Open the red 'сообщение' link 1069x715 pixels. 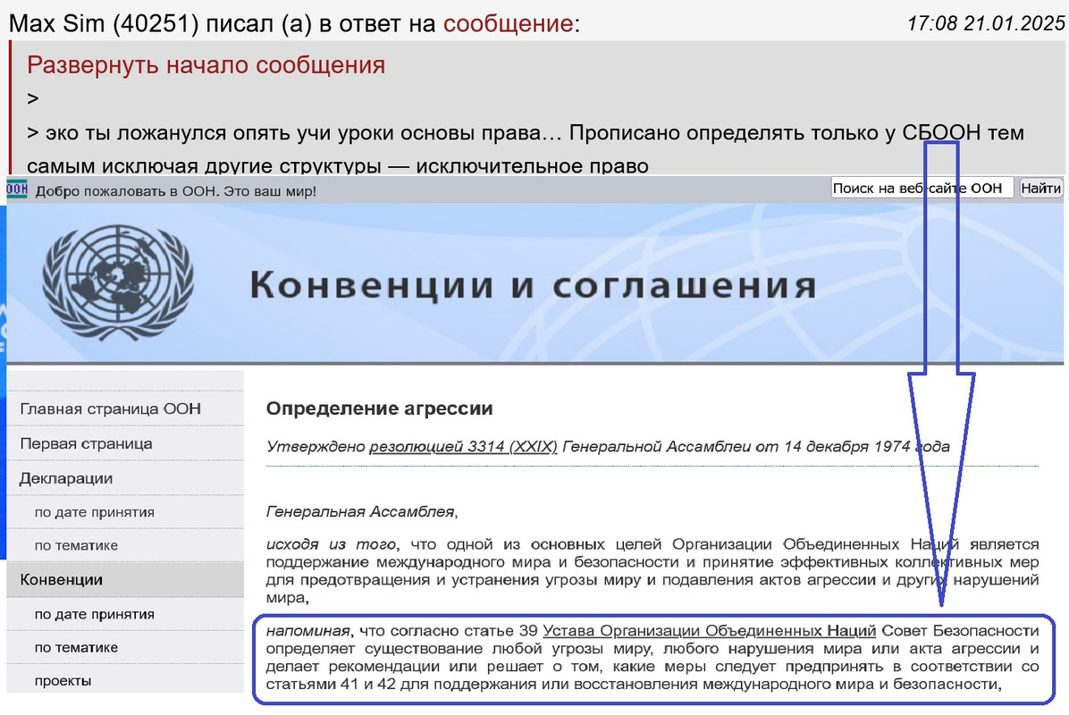pos(508,24)
